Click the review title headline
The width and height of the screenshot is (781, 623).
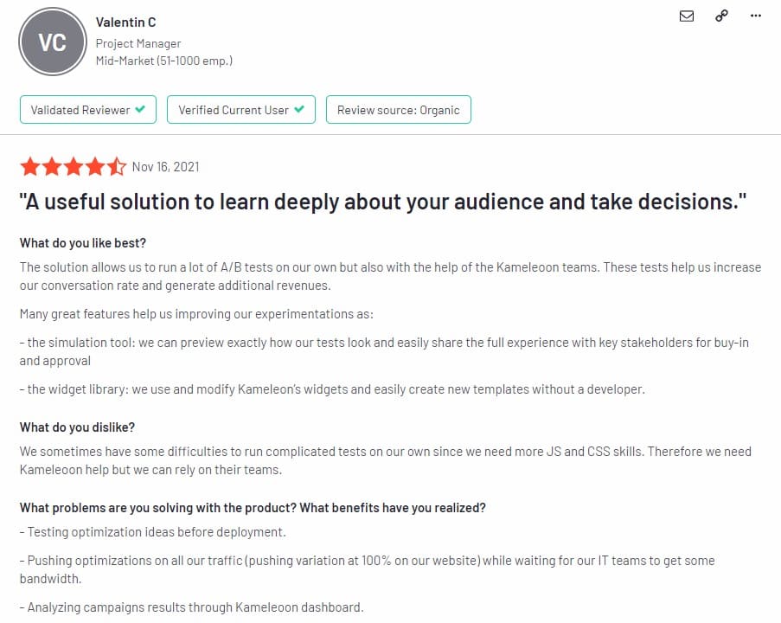tap(382, 202)
